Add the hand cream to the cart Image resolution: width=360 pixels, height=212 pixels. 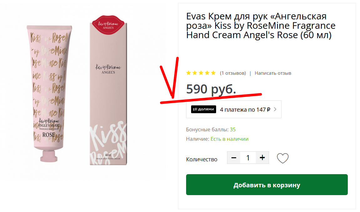[267, 185]
